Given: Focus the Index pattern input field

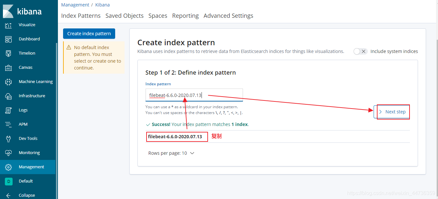Looking at the screenshot, I should (x=194, y=95).
